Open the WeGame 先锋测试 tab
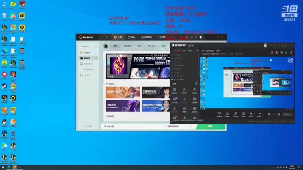Viewport: 303px width, 170px height. pos(146,37)
